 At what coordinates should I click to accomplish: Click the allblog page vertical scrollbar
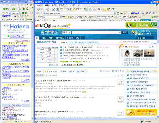click(x=158, y=68)
